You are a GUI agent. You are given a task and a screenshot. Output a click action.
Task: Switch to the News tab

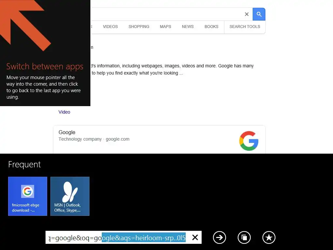point(188,27)
